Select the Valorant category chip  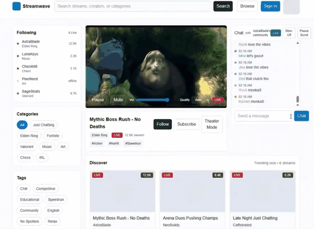(x=27, y=147)
